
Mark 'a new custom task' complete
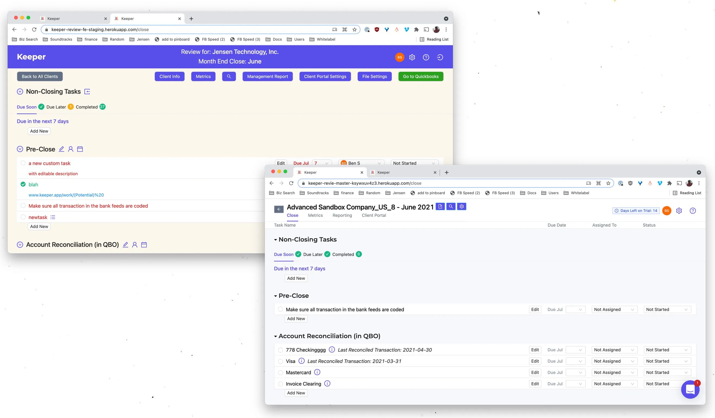[23, 163]
